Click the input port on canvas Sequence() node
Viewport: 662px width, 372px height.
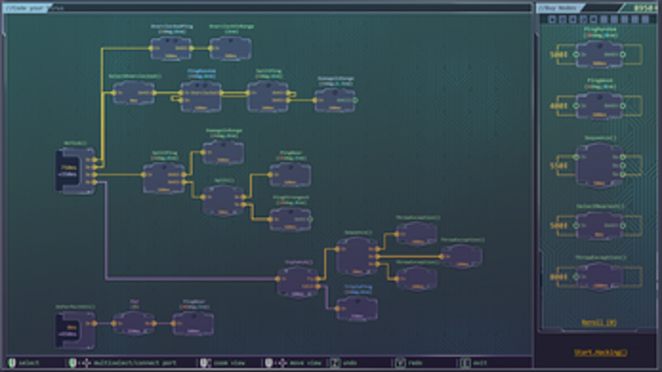click(x=337, y=249)
